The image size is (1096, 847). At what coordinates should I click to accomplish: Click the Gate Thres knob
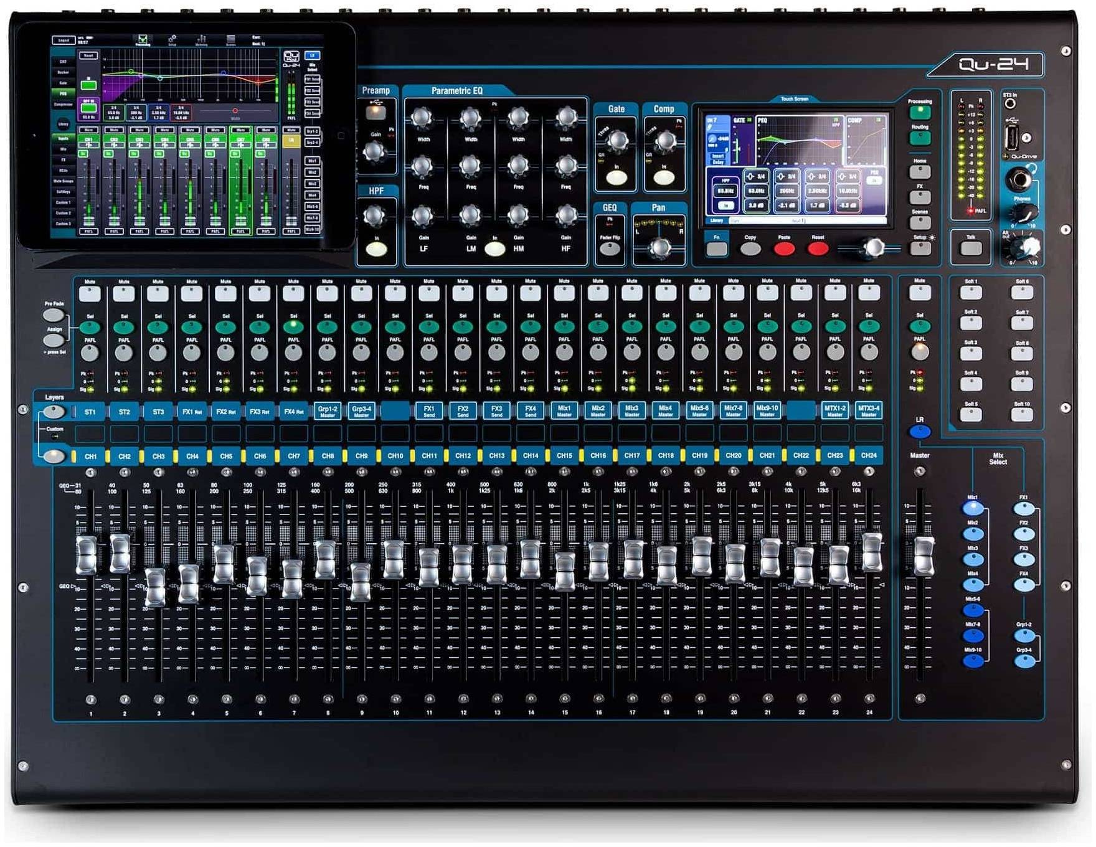(x=618, y=142)
